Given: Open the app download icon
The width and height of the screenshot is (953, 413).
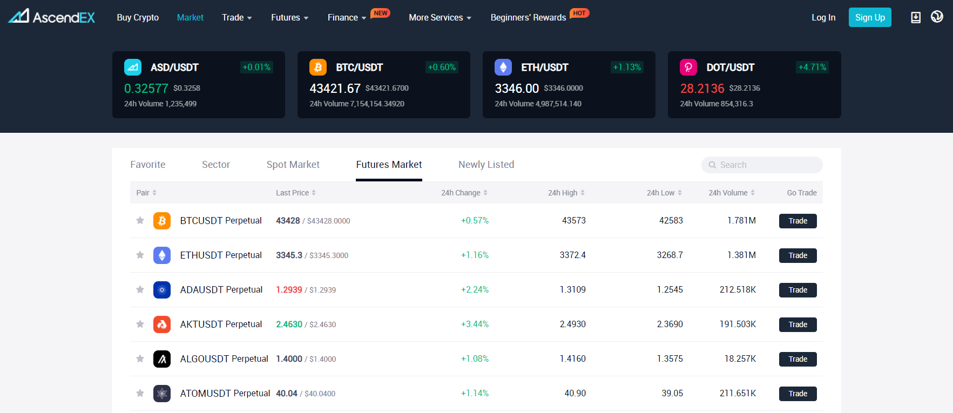Looking at the screenshot, I should tap(916, 17).
